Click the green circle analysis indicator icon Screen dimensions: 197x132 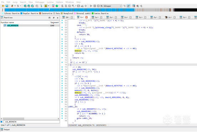tap(57, 6)
